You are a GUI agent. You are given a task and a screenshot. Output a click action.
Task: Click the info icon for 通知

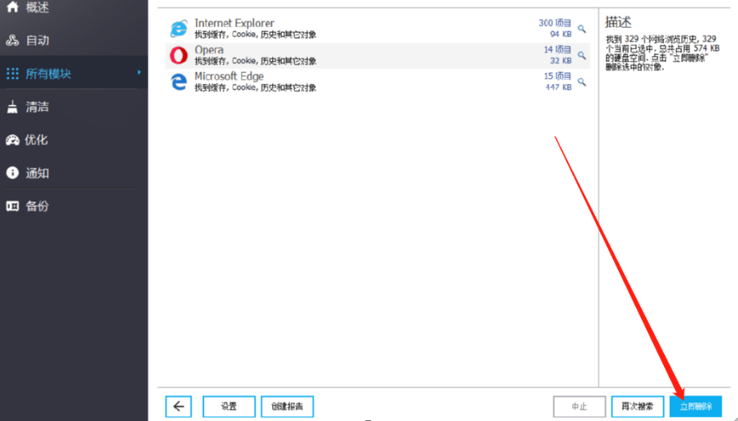12,173
